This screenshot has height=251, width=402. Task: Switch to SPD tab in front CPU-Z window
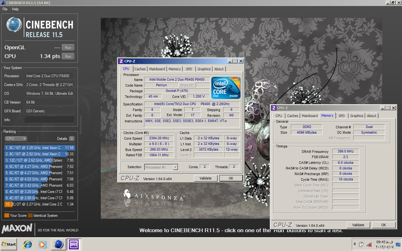click(x=189, y=69)
